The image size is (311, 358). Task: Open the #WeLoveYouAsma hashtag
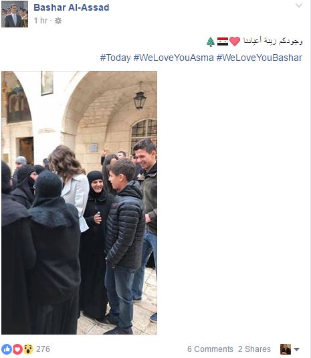click(x=173, y=58)
